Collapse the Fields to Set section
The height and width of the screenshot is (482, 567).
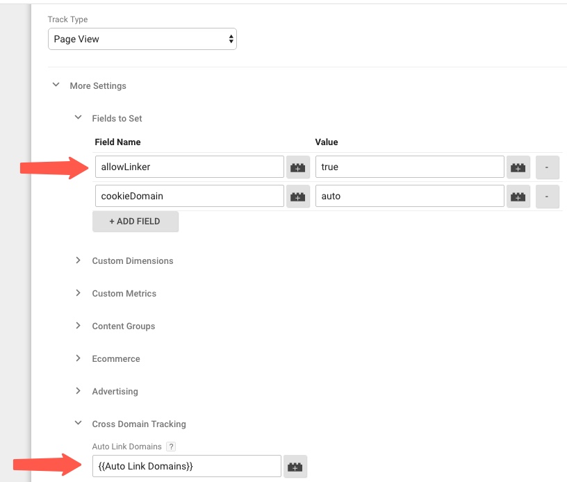pyautogui.click(x=79, y=117)
